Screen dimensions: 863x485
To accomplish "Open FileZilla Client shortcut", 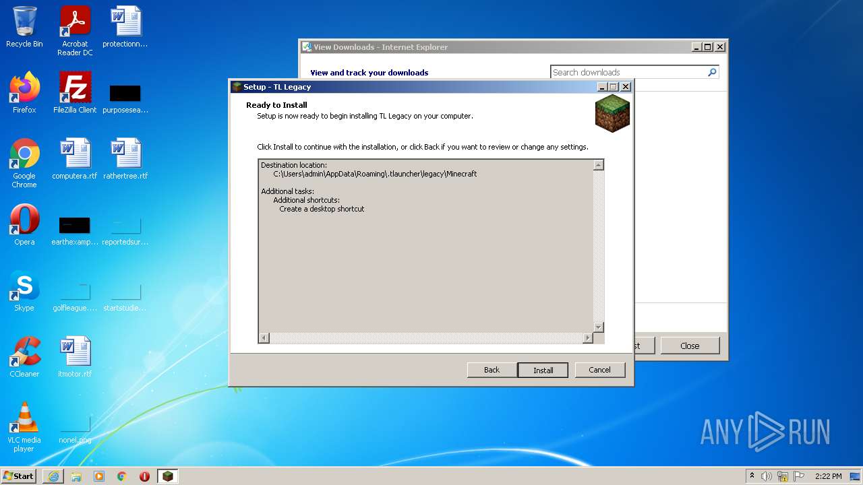I will click(x=75, y=93).
